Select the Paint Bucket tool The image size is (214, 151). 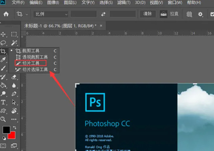pyautogui.click(x=3, y=85)
